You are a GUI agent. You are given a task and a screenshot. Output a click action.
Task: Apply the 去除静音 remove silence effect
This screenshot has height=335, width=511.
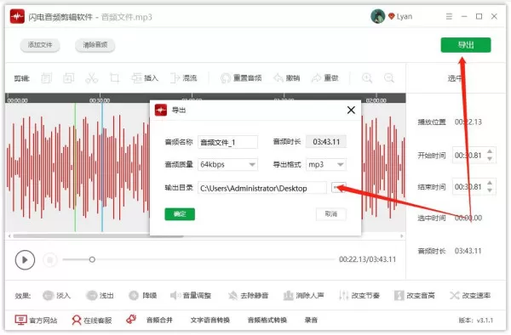(x=249, y=295)
